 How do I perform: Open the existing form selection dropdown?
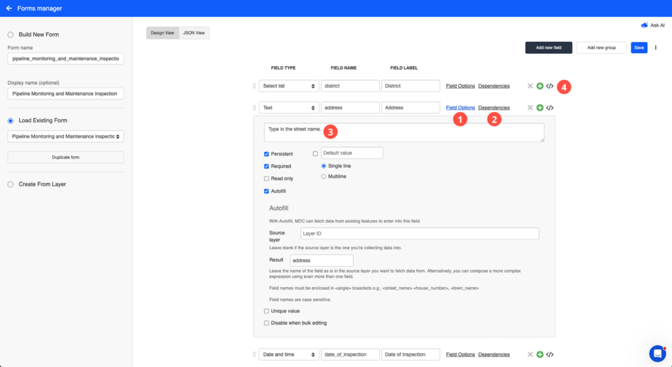[x=66, y=136]
